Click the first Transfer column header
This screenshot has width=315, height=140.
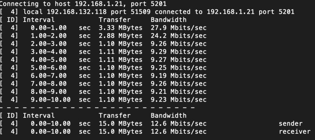[115, 20]
